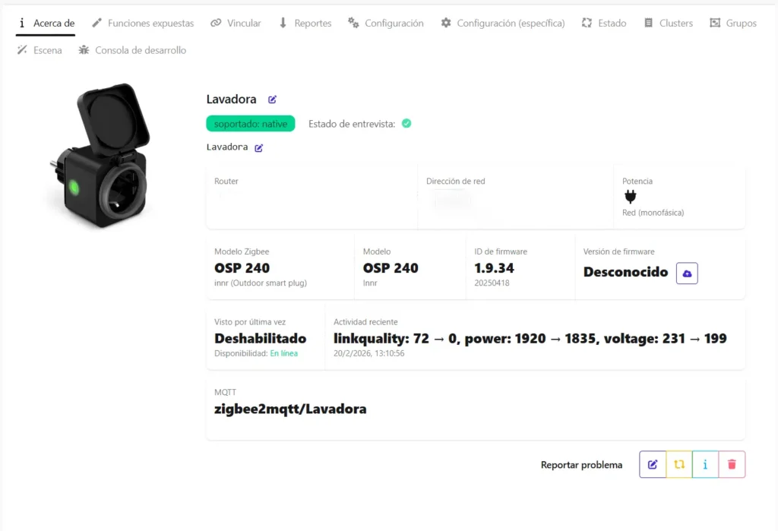This screenshot has height=531, width=778.
Task: Click the Reportar problema link
Action: [581, 465]
